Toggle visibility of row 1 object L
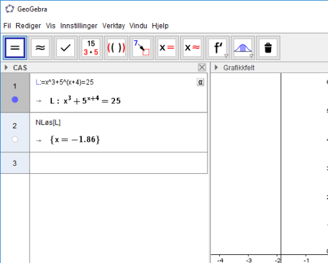This screenshot has width=328, height=263. (x=15, y=100)
